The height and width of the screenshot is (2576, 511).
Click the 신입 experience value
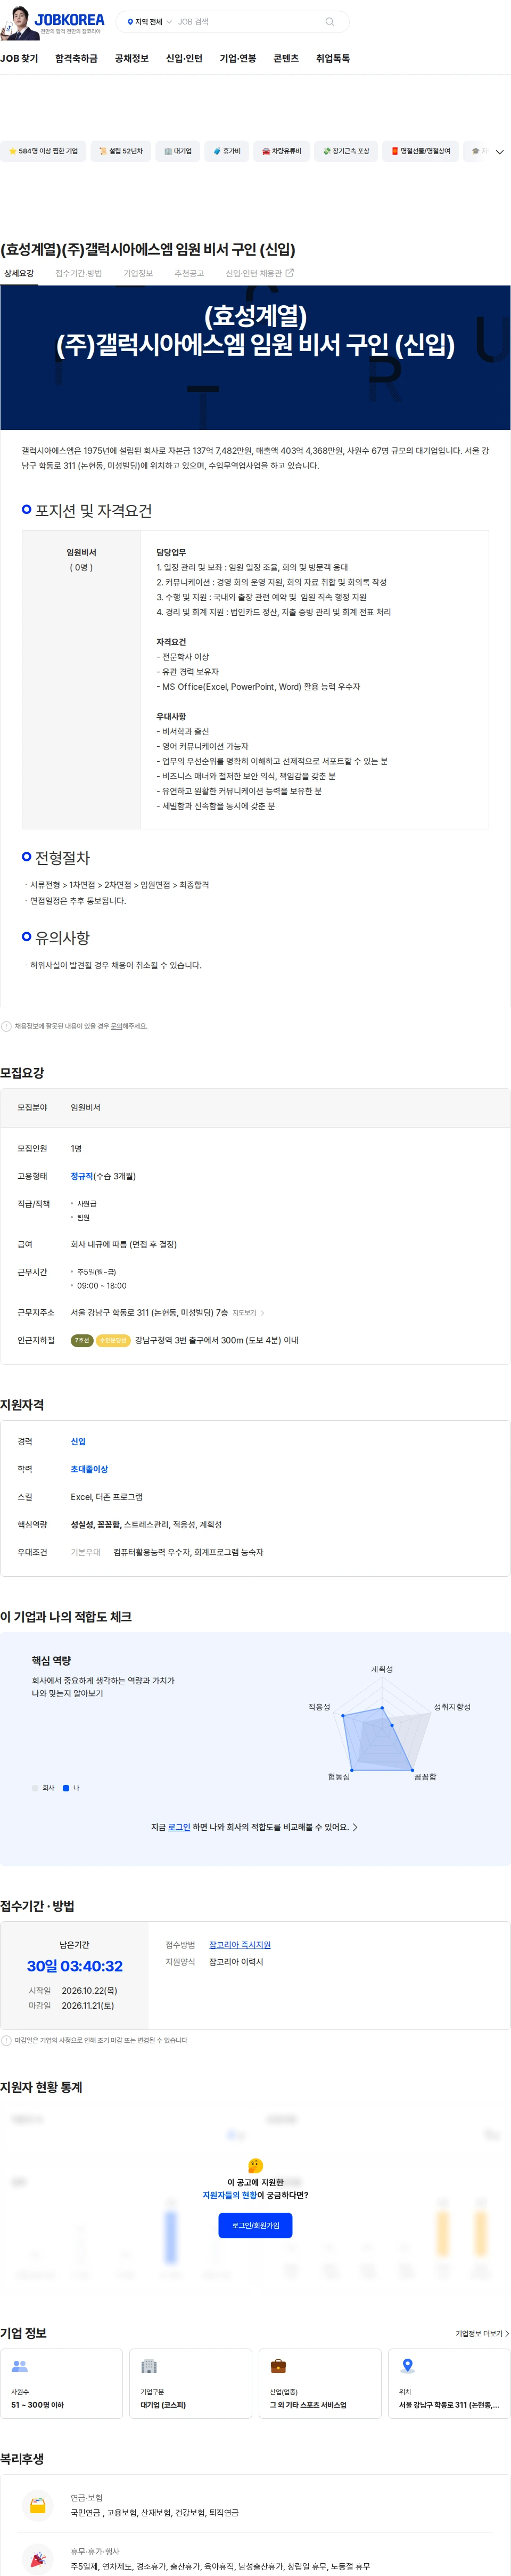pos(78,1441)
